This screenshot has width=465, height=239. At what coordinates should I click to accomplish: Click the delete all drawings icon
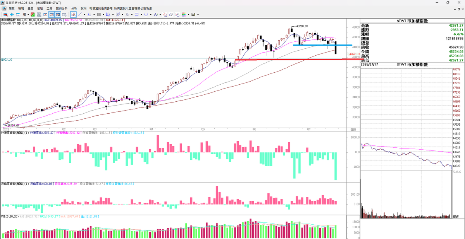[177, 14]
